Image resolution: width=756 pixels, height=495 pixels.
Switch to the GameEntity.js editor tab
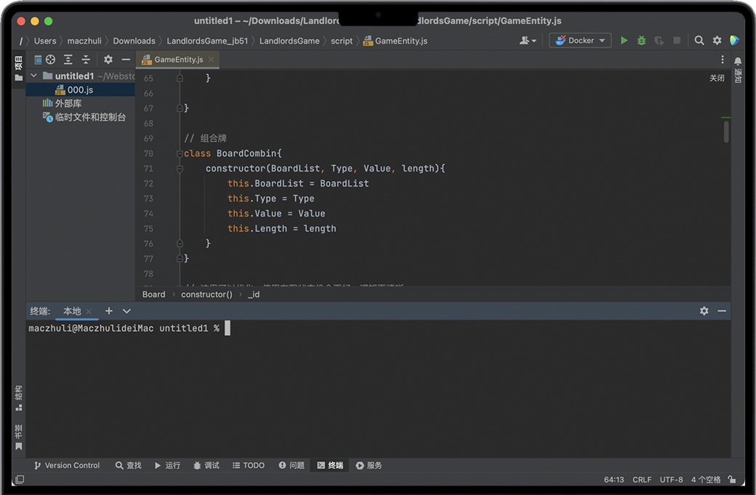(x=178, y=60)
